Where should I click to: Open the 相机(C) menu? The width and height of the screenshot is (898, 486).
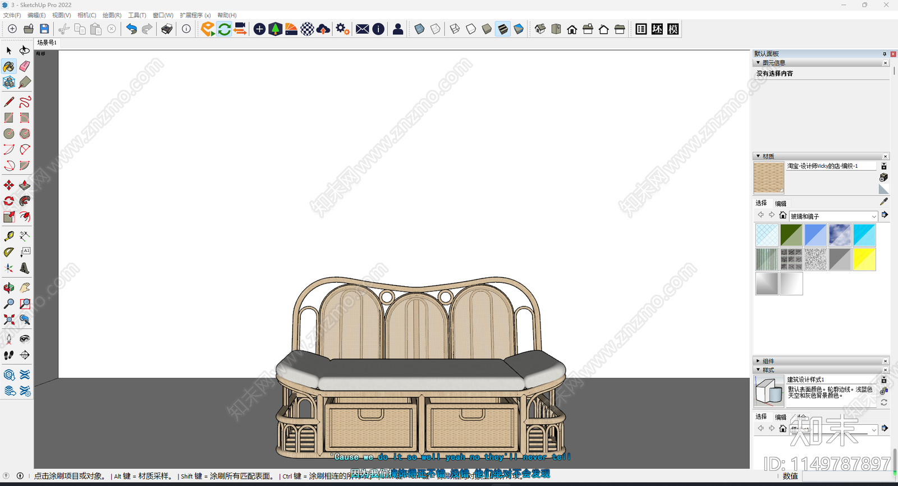(86, 15)
